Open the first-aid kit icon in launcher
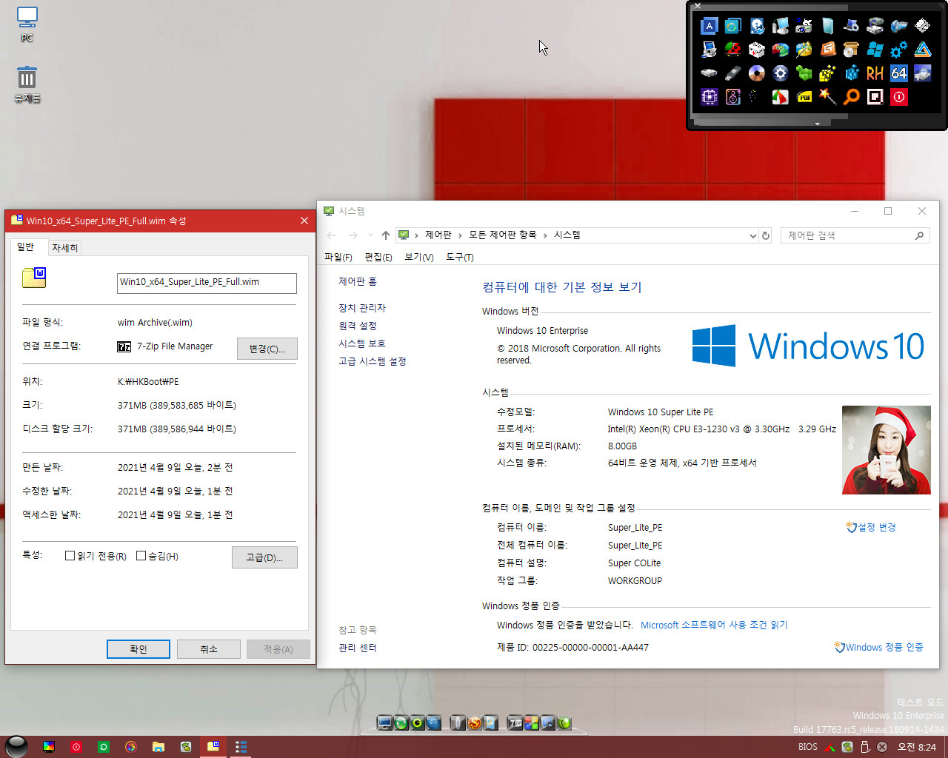Screen dimensions: 948x758 [x=756, y=50]
